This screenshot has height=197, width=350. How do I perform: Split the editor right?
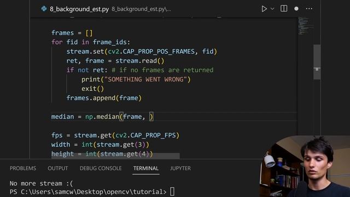(284, 9)
